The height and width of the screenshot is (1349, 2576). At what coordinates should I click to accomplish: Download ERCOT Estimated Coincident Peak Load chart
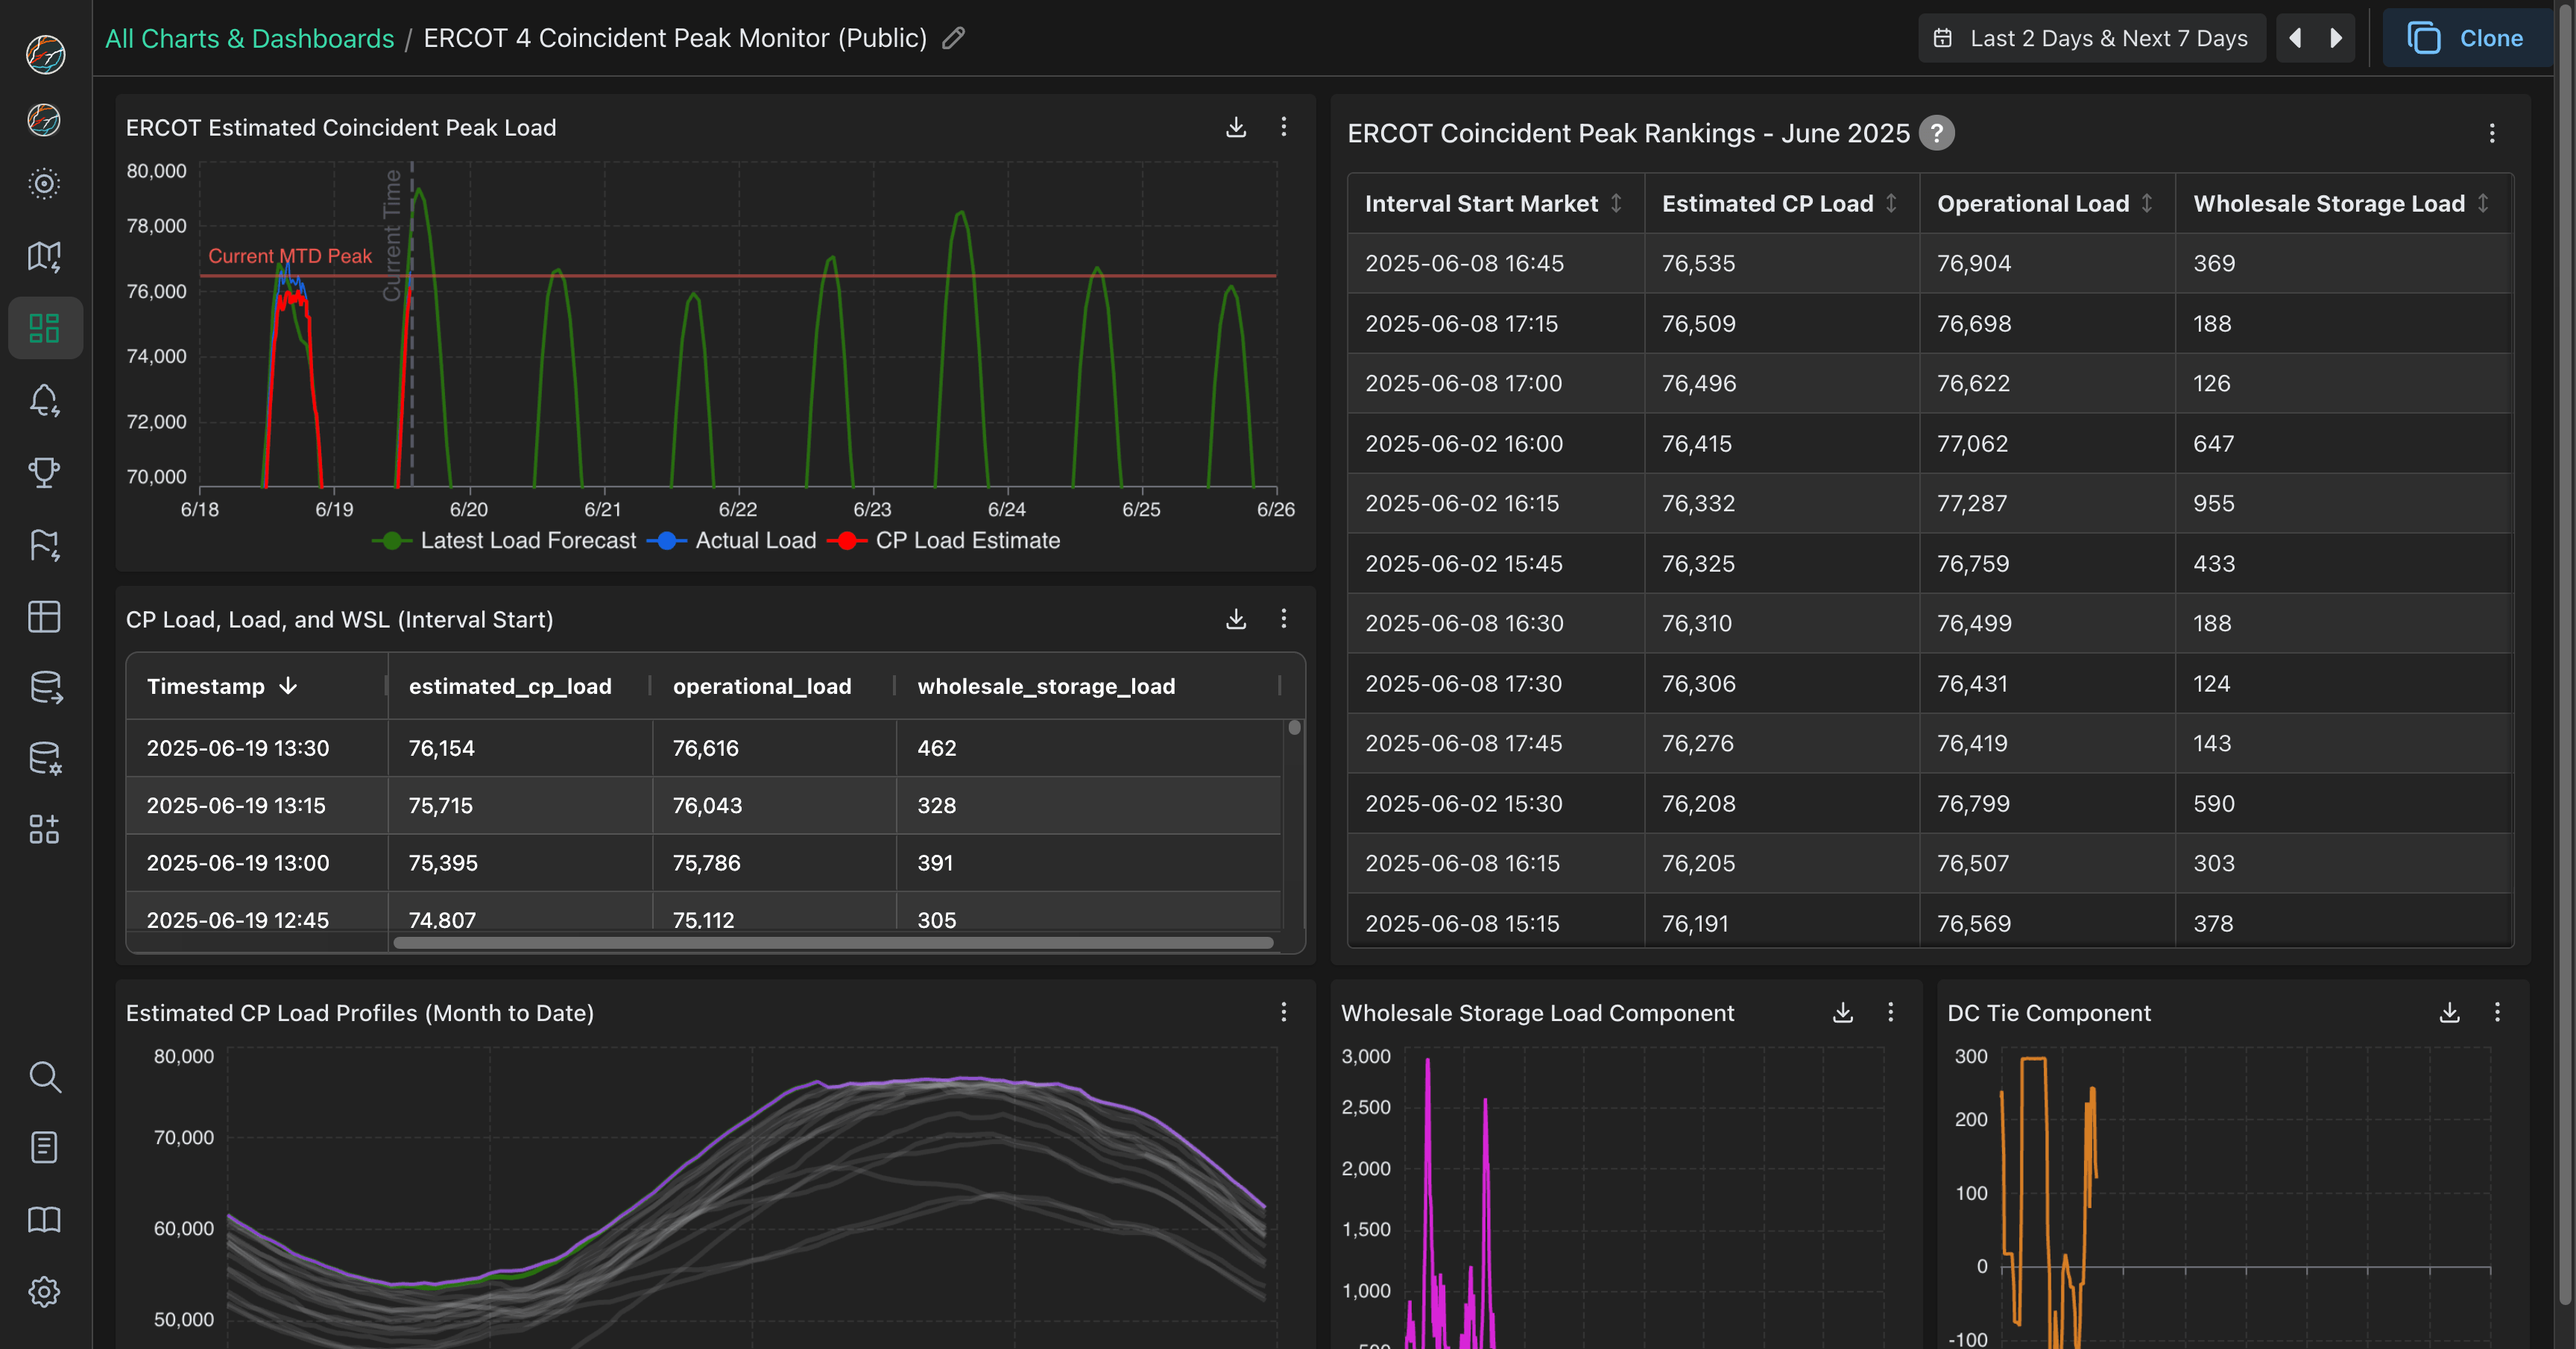[x=1236, y=127]
